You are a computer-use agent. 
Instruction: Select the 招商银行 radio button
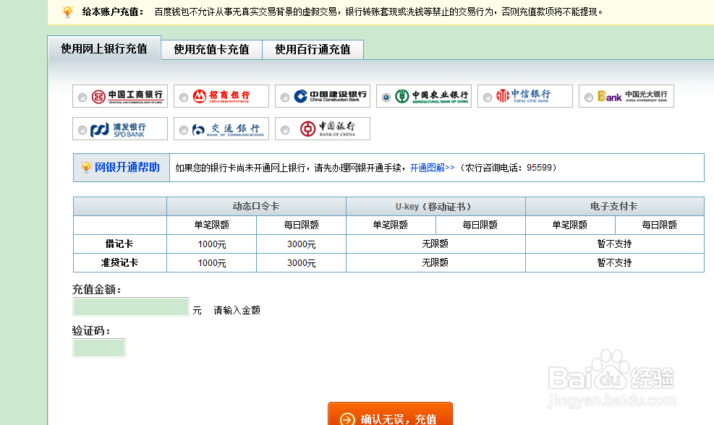click(184, 98)
